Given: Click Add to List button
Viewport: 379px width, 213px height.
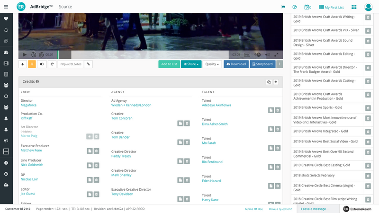Looking at the screenshot, I should [169, 64].
